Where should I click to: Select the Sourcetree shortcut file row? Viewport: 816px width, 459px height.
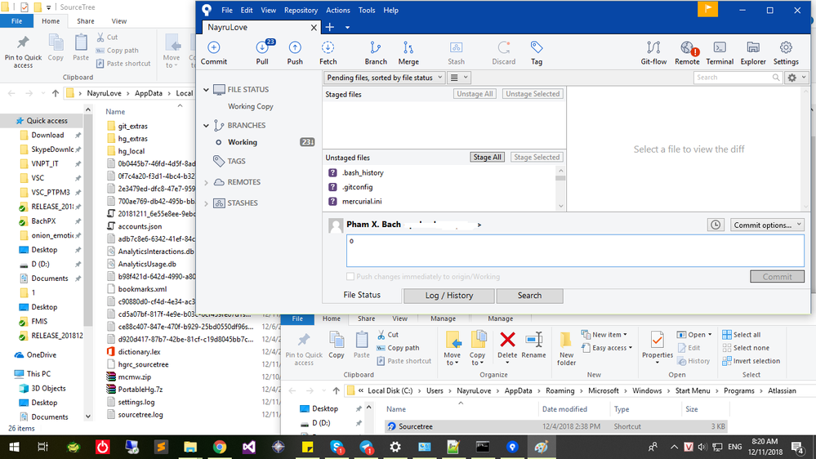click(x=555, y=426)
